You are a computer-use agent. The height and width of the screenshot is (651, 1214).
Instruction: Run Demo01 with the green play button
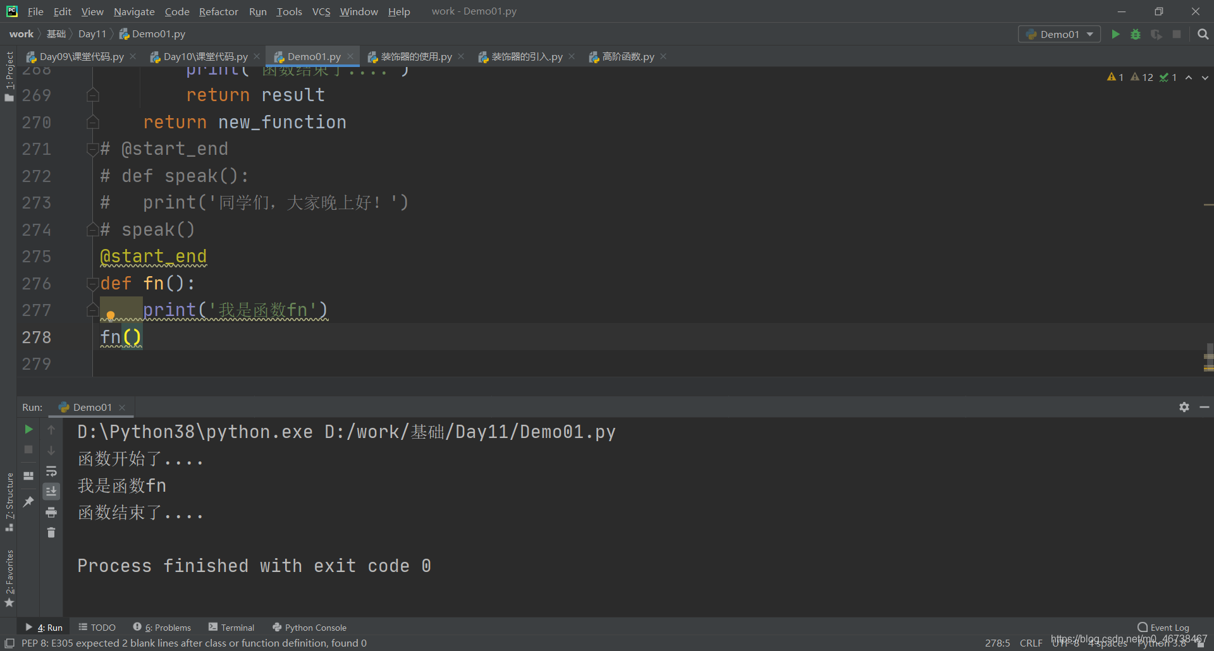pyautogui.click(x=1116, y=34)
